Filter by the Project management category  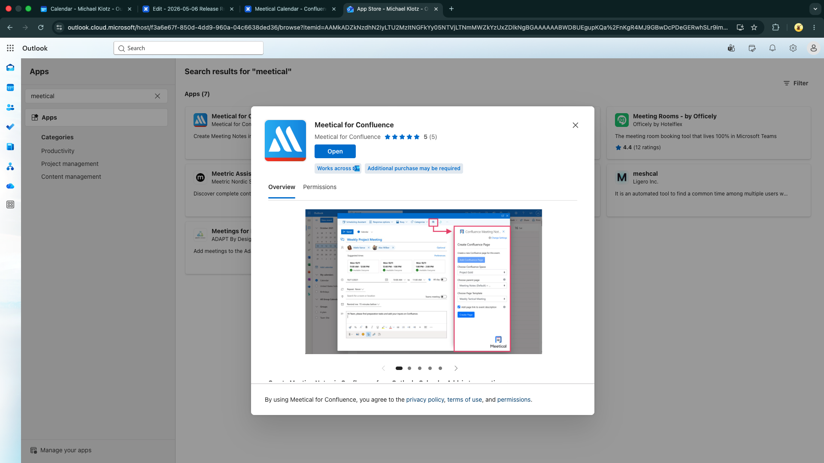[x=70, y=164]
